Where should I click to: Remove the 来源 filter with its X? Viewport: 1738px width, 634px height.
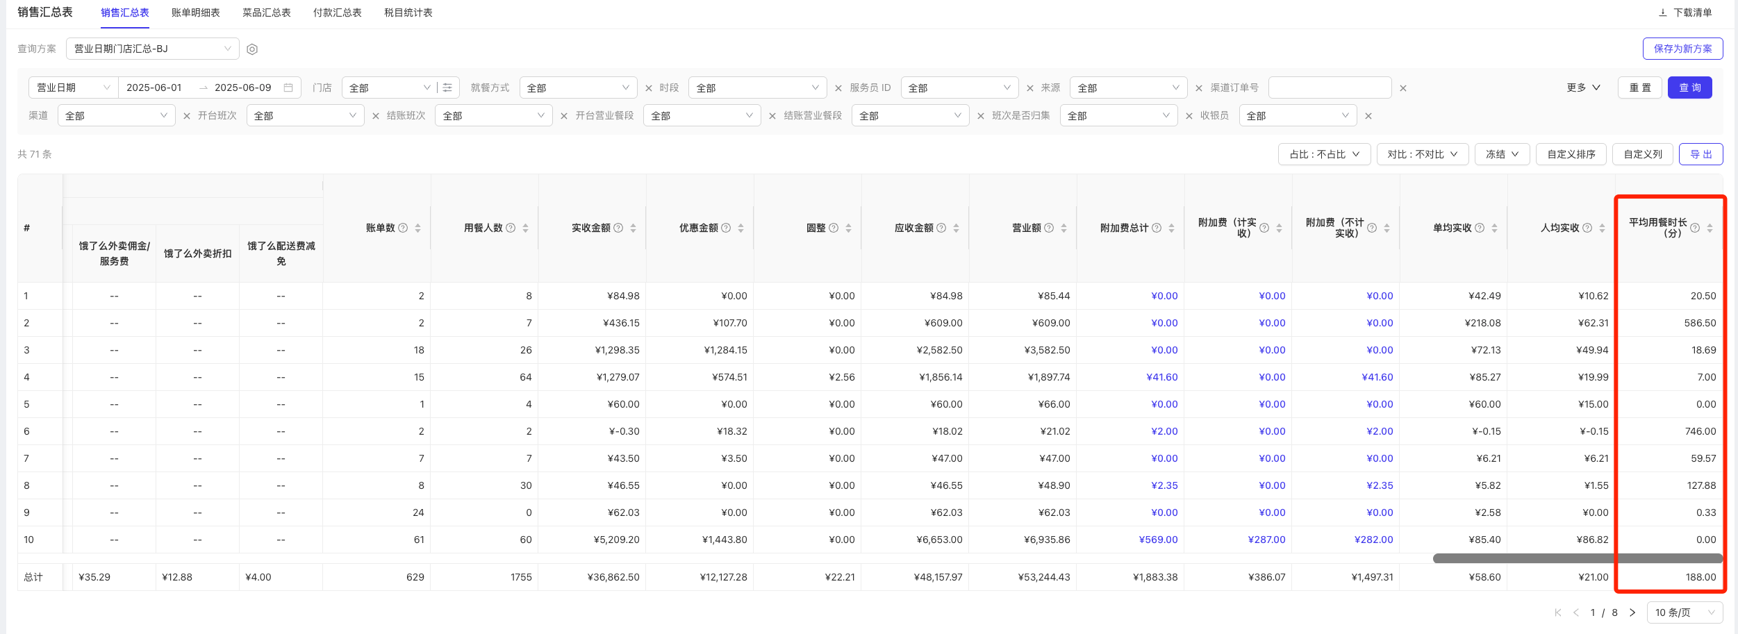click(1199, 88)
